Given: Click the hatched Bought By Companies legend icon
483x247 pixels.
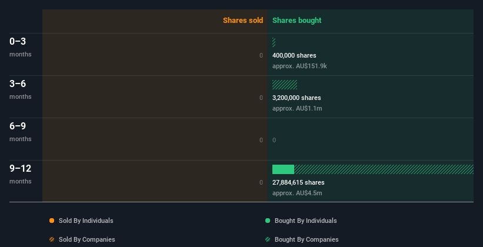Looking at the screenshot, I should [268, 239].
